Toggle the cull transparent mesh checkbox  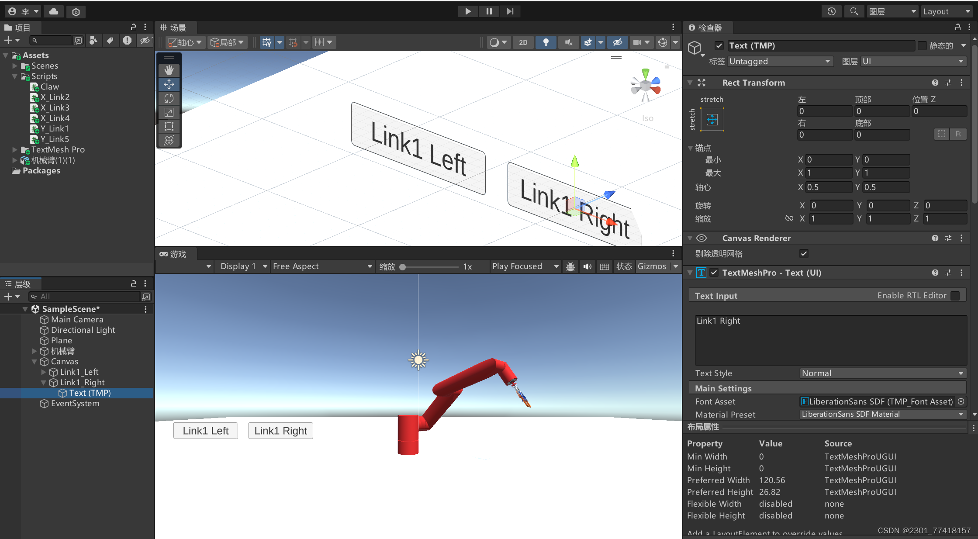tap(804, 253)
